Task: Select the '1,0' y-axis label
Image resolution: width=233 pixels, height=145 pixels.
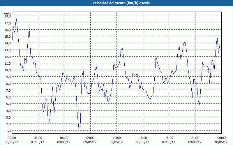Action: click(8, 131)
